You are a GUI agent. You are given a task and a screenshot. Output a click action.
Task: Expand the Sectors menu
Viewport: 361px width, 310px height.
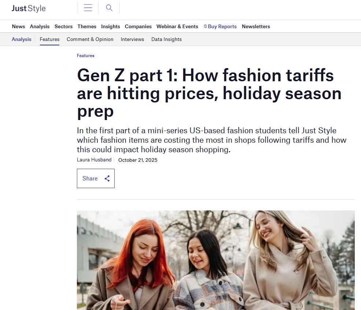tap(63, 26)
